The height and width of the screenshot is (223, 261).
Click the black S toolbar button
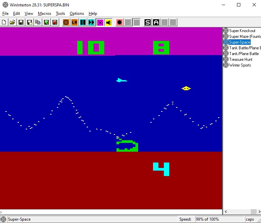(148, 22)
